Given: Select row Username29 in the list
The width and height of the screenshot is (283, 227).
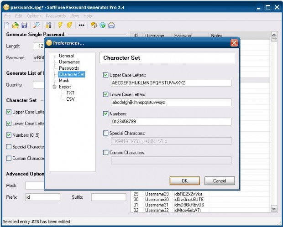Looking at the screenshot, I should click(x=200, y=194).
